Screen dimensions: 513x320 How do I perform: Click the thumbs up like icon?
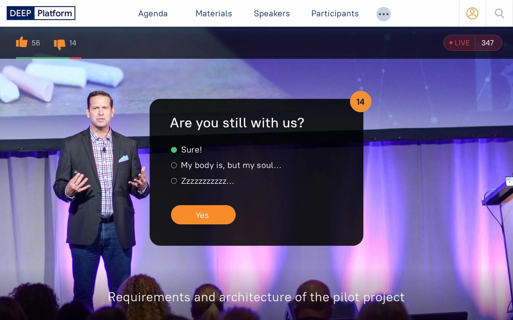22,42
